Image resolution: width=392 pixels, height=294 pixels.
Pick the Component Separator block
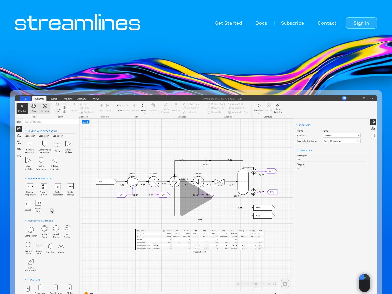(44, 147)
